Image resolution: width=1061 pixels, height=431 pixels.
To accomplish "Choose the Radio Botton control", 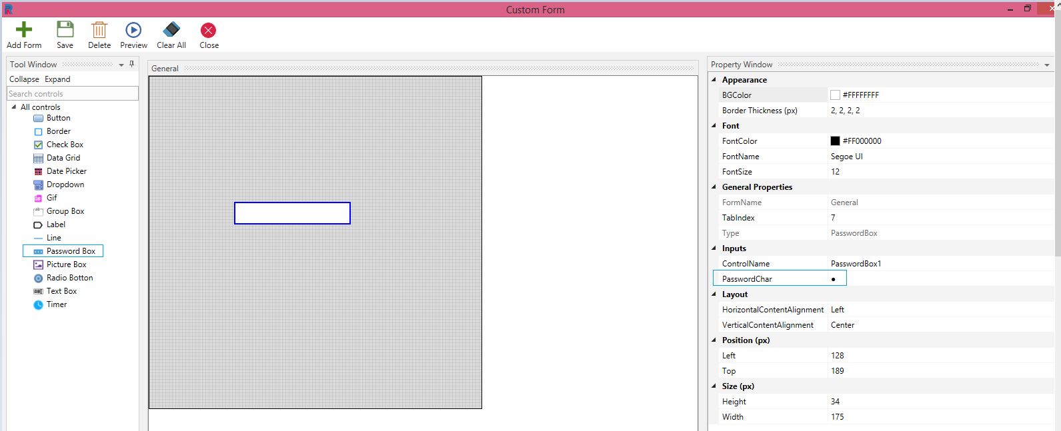I will point(69,278).
